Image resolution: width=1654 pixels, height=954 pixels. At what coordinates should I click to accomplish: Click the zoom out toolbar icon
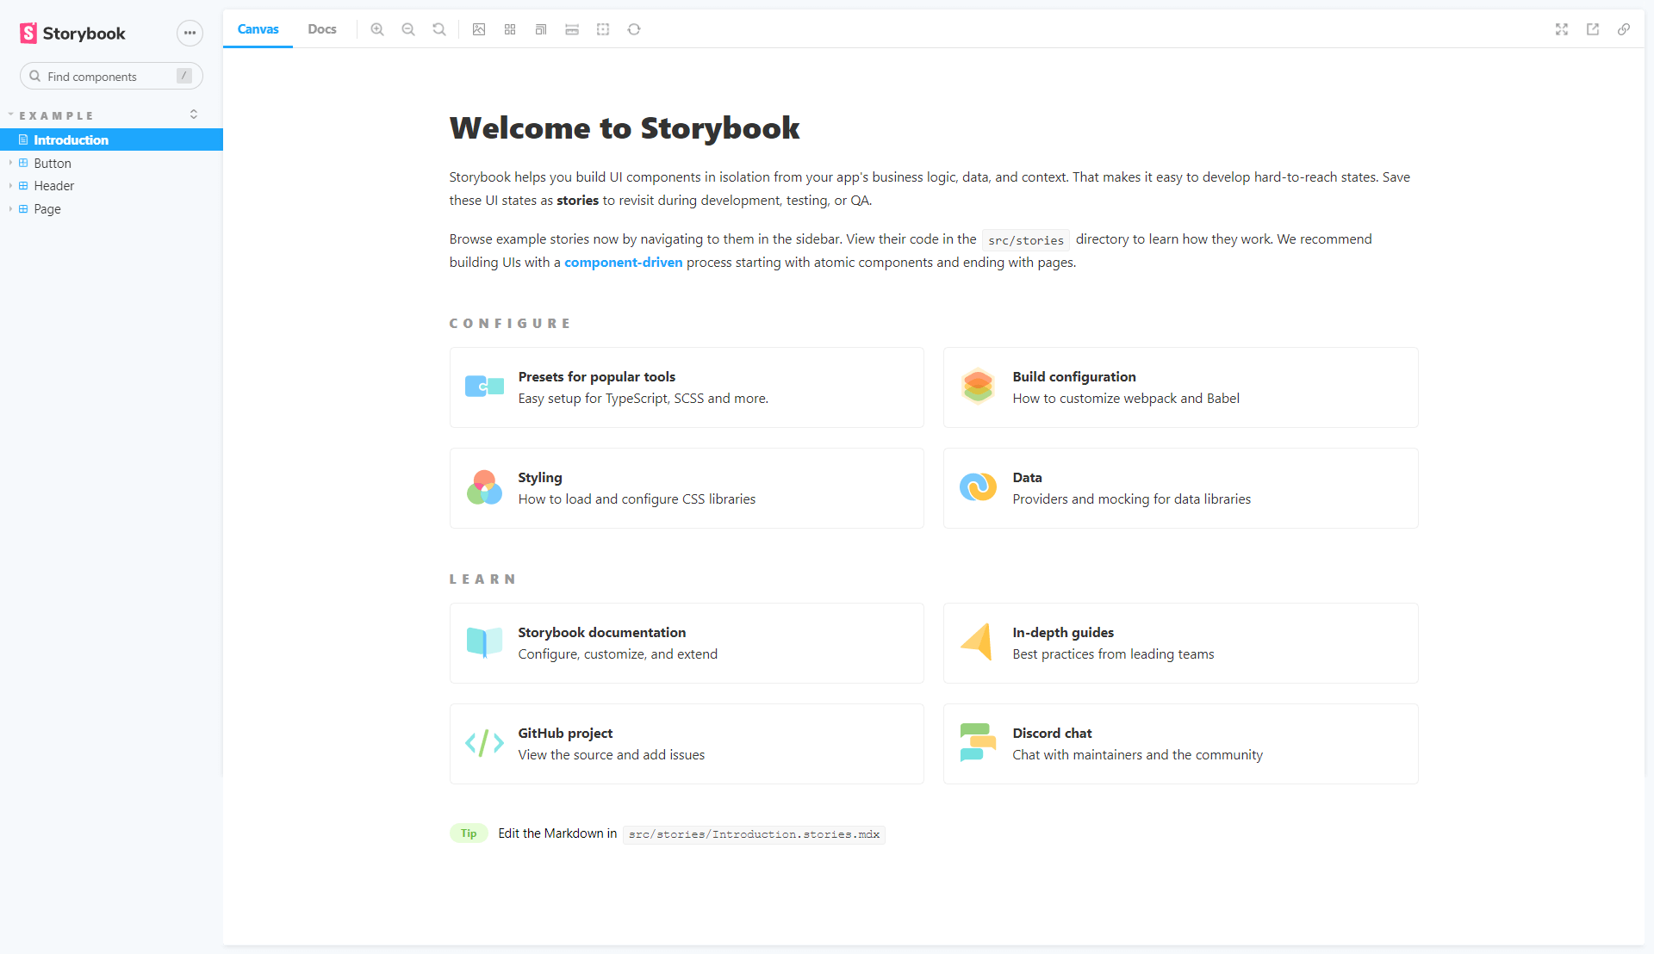[408, 29]
